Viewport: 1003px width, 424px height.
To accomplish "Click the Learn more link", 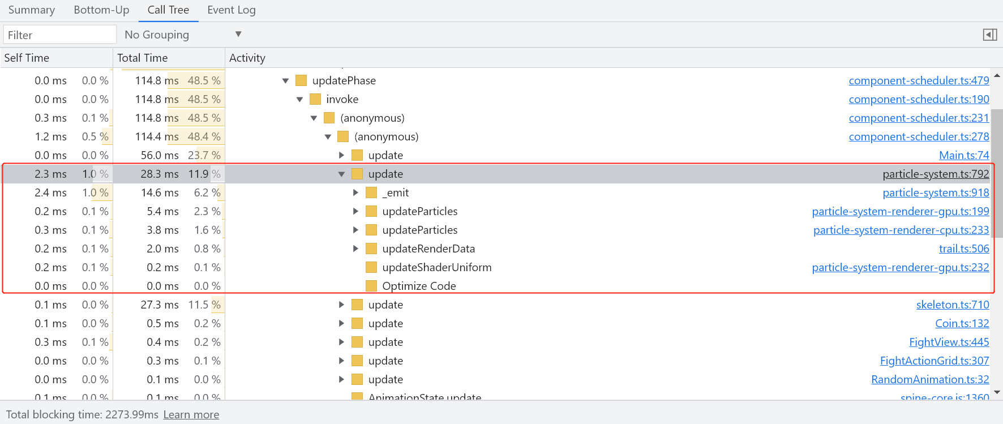I will (x=191, y=414).
